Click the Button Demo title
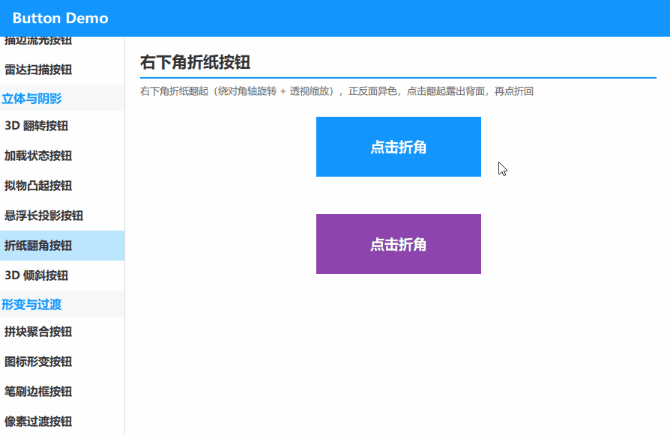This screenshot has height=435, width=670. pyautogui.click(x=60, y=19)
